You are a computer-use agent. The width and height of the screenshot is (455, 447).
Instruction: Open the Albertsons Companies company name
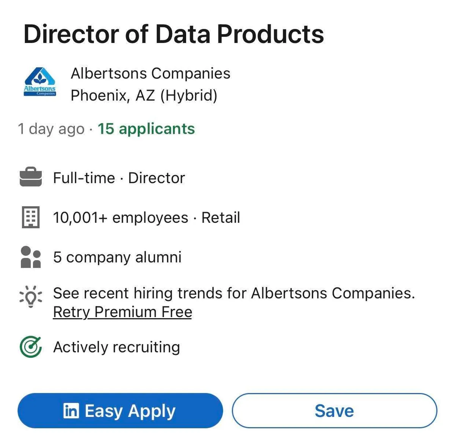(x=151, y=73)
